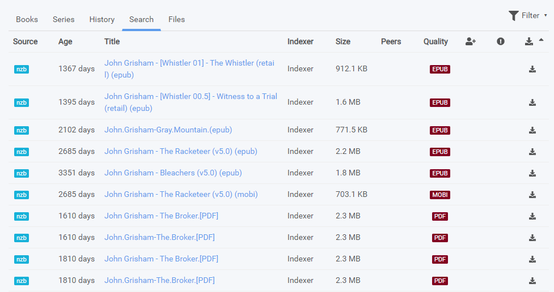Open John.Grisham-Gray.Mountain.(epub) title link

pyautogui.click(x=168, y=130)
